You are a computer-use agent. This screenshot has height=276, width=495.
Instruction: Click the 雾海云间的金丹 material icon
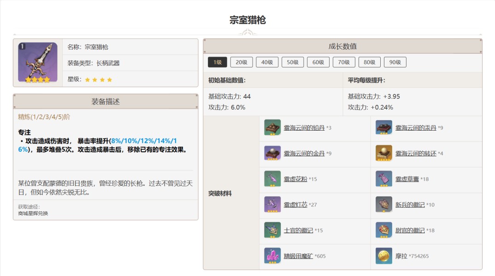tap(272, 153)
